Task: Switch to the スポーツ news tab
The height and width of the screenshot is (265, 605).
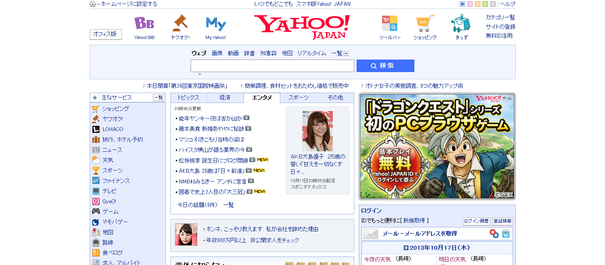Action: pos(298,98)
